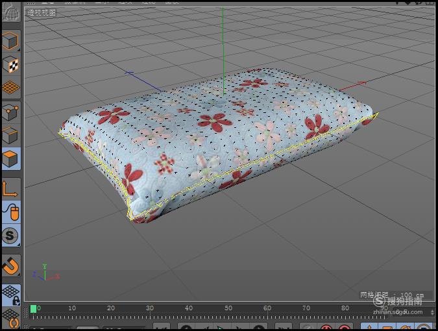Enable the Axis mode L-shaped icon

click(11, 189)
